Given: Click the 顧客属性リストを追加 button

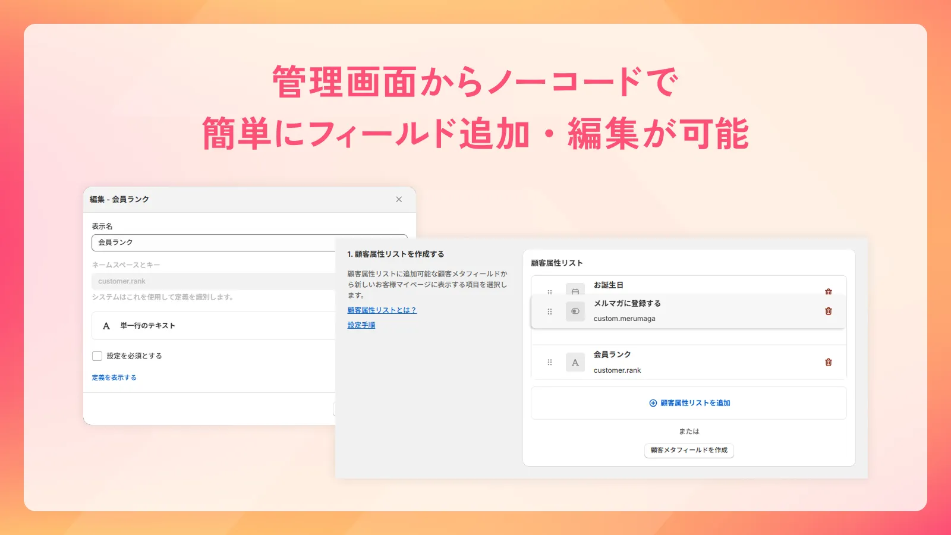Looking at the screenshot, I should 688,402.
